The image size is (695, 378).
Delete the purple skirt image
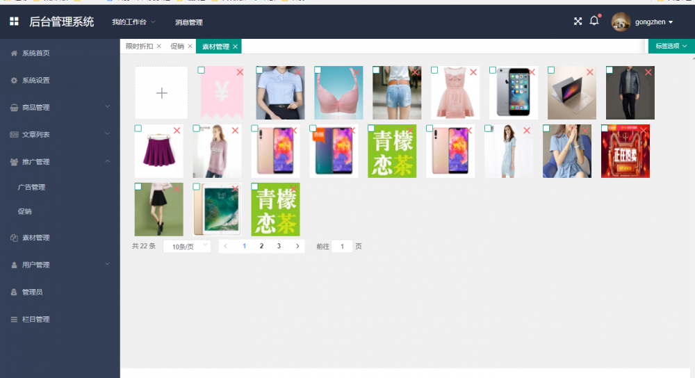(177, 131)
